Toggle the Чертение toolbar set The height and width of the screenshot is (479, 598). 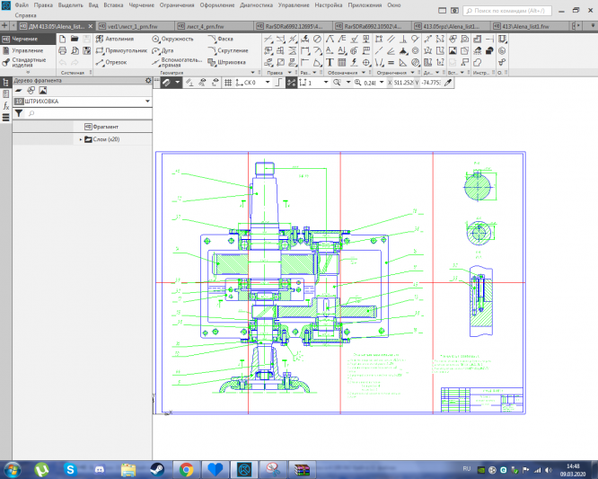pos(24,40)
